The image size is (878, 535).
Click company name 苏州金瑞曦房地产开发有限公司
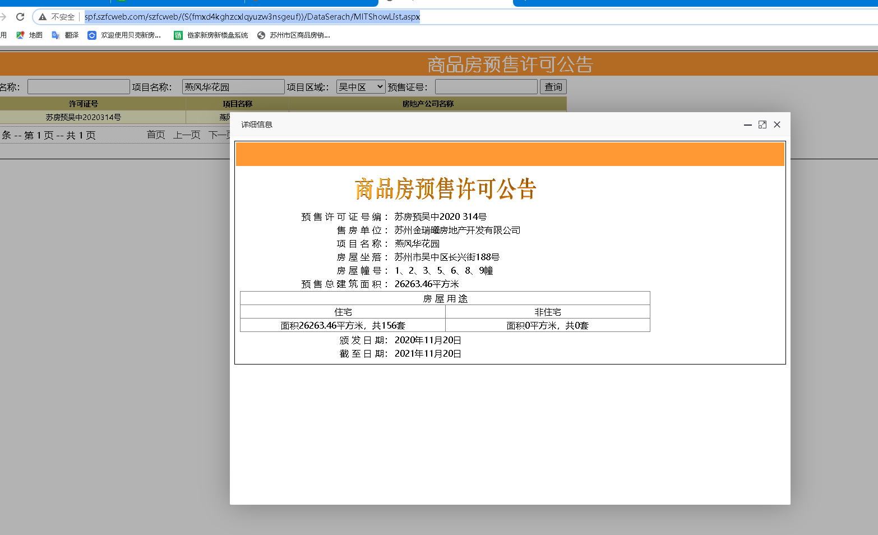[458, 230]
